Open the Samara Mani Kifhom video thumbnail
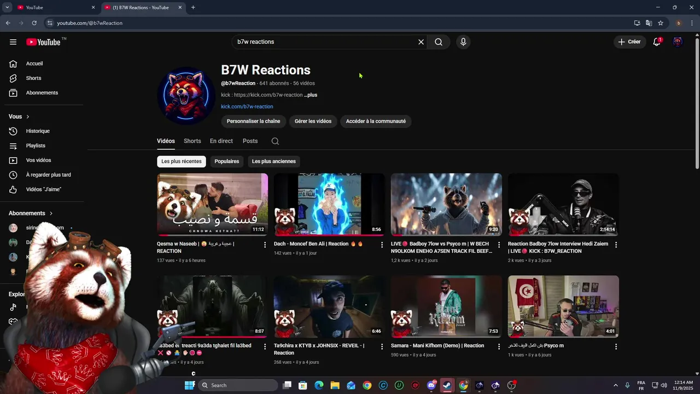 (446, 306)
